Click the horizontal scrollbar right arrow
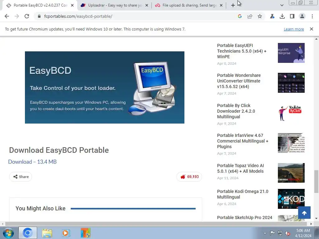319x239 pixels. pyautogui.click(x=311, y=224)
